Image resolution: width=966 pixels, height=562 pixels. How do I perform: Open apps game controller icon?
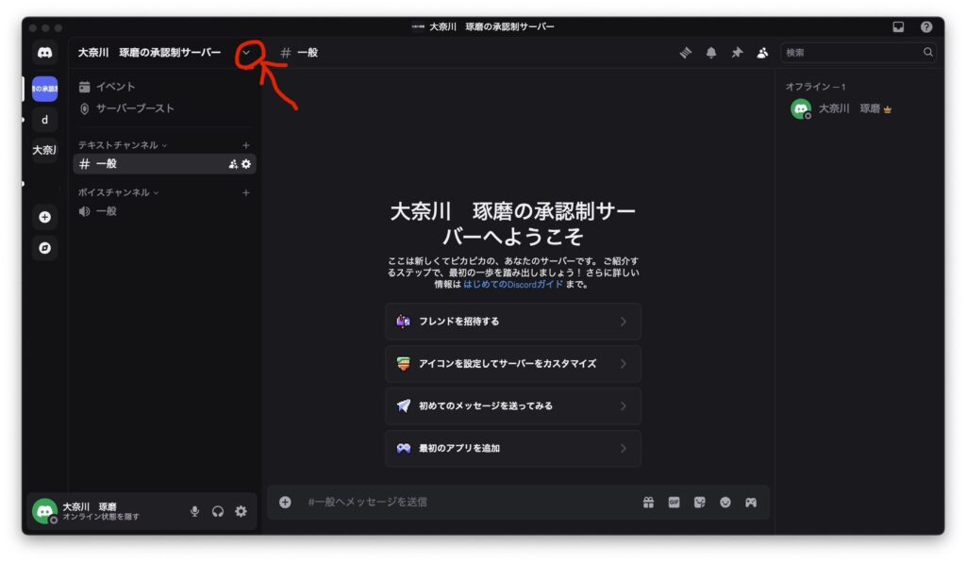click(750, 503)
